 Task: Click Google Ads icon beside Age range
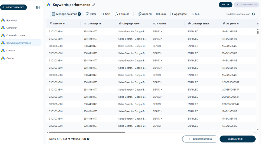tap(3, 20)
